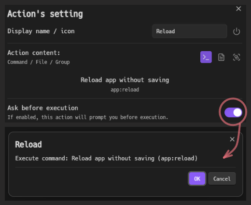The width and height of the screenshot is (251, 205).
Task: Click the 'Display name / icon' label
Action: tap(41, 31)
